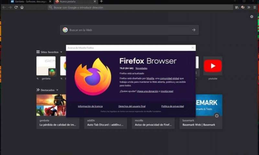Screen dimensions: 259x155
Task: Click 'Firefox está actualizado' status text
Action: click(x=132, y=74)
